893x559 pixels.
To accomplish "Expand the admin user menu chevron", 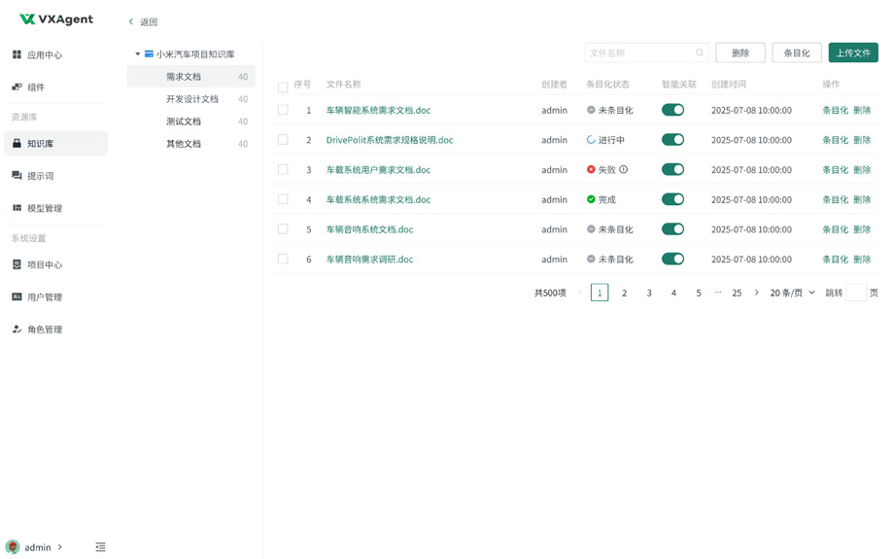I will tap(60, 547).
